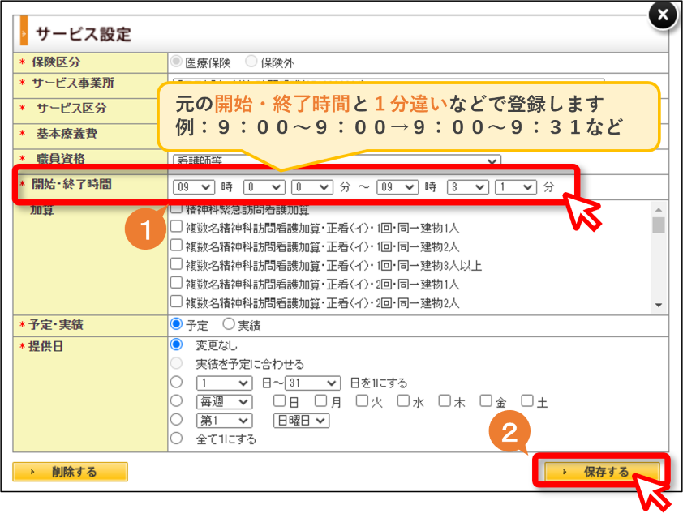Check 複数名精神科訪問看護加算 2回 同一建物2人
The image size is (683, 522).
(x=176, y=302)
